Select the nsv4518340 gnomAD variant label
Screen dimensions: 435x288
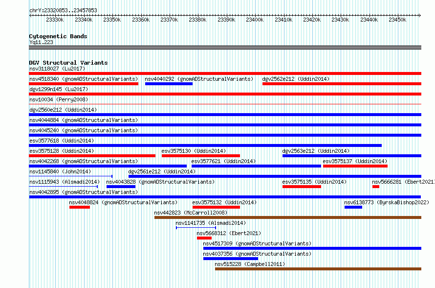point(84,79)
